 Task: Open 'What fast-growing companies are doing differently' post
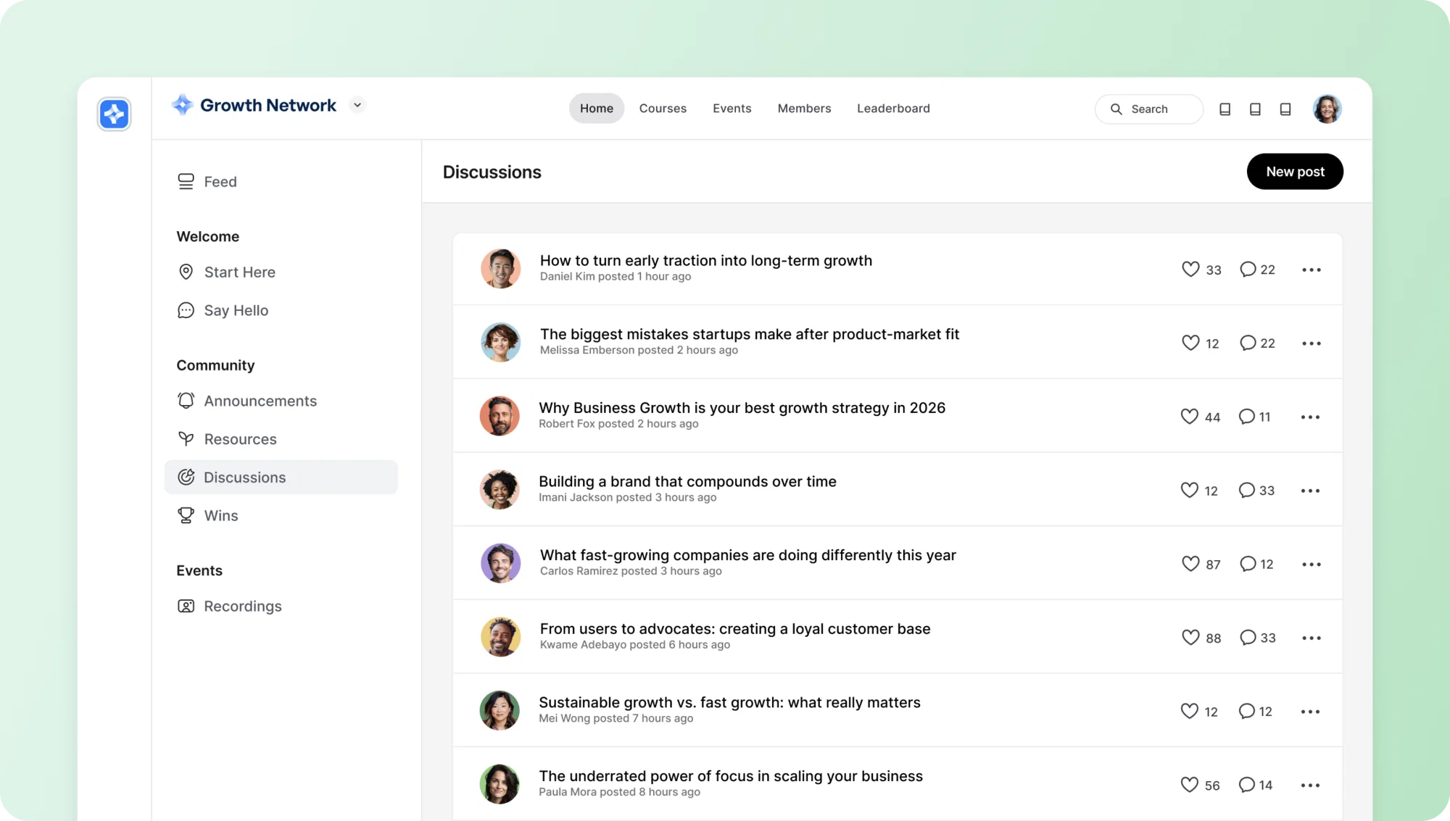747,555
